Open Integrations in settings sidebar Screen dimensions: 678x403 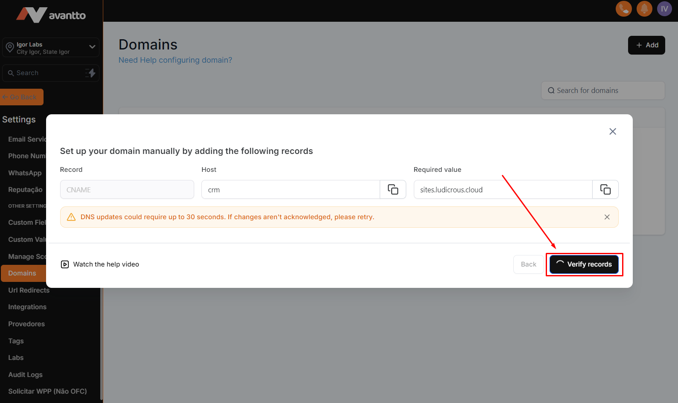pyautogui.click(x=27, y=307)
